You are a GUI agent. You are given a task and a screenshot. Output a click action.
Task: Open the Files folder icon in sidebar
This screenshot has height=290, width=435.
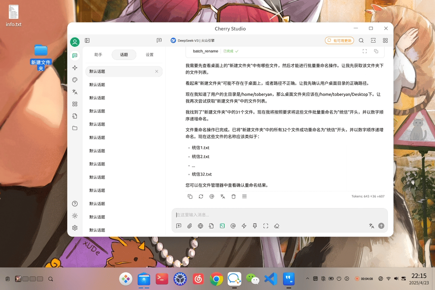pos(75,128)
